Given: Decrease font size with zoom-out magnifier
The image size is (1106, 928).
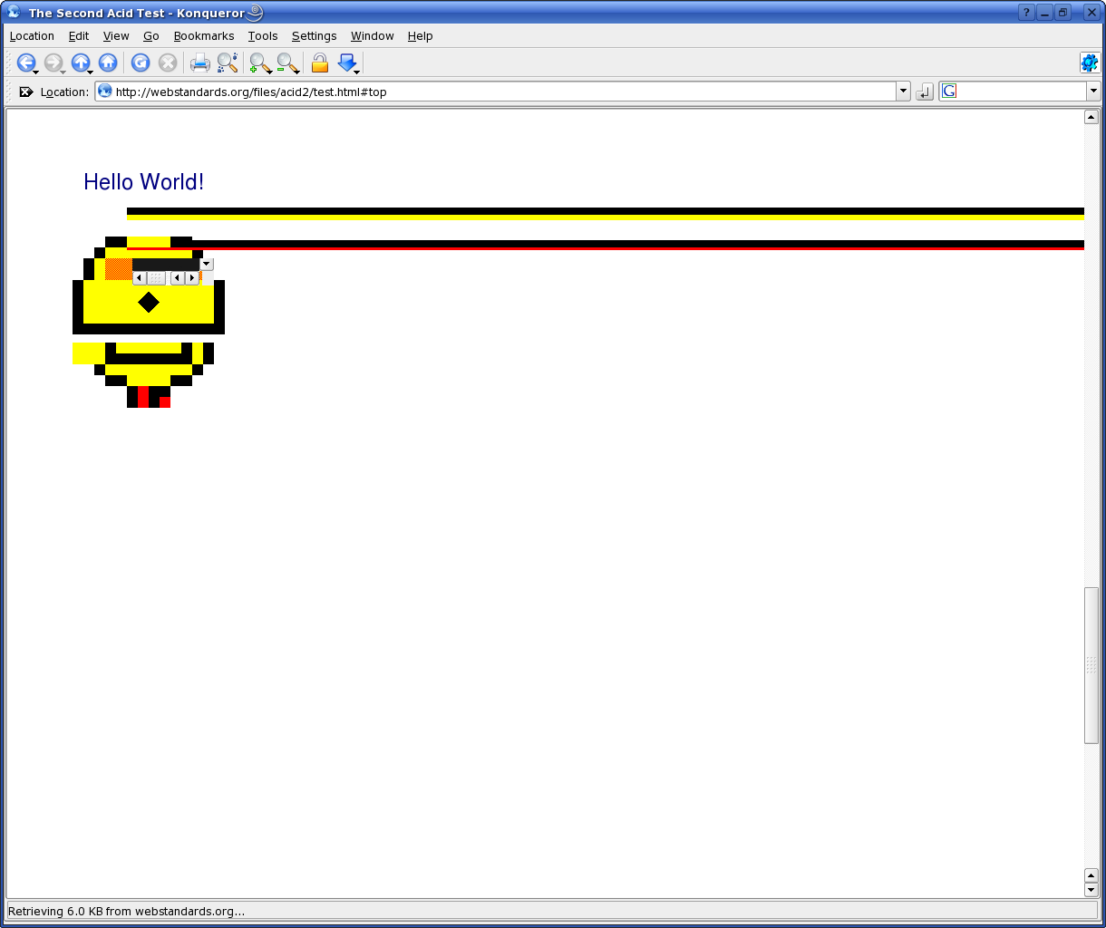Looking at the screenshot, I should tap(288, 63).
